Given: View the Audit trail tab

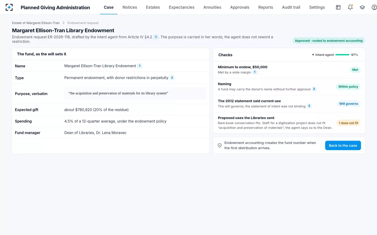Looking at the screenshot, I should pyautogui.click(x=291, y=7).
